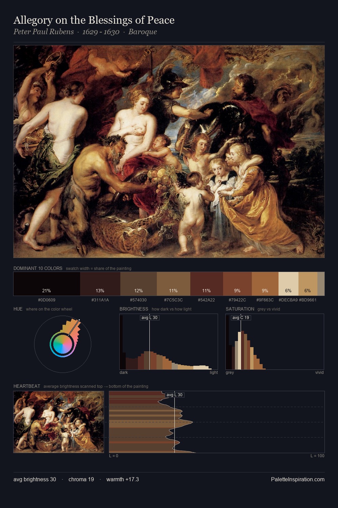Click hex code text '#574030'

point(138,300)
